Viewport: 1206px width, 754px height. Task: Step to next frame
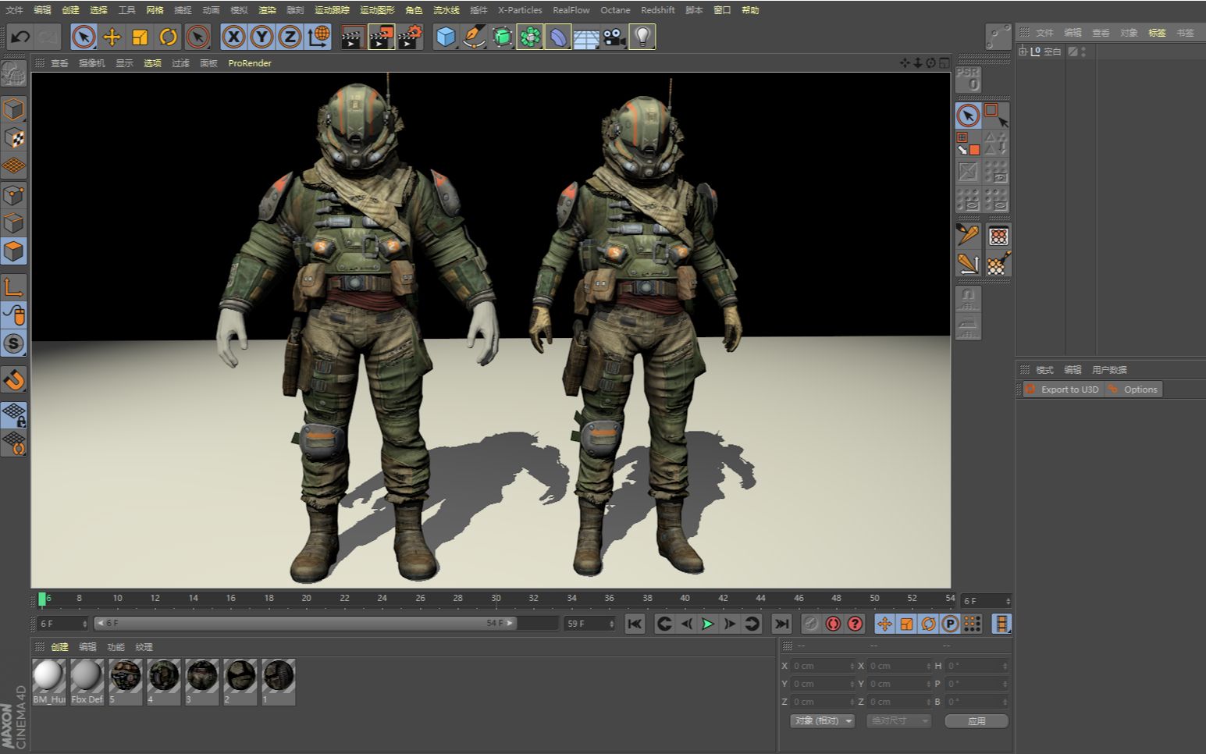click(x=729, y=624)
